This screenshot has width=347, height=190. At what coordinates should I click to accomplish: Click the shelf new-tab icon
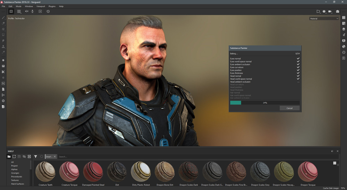[14, 157]
